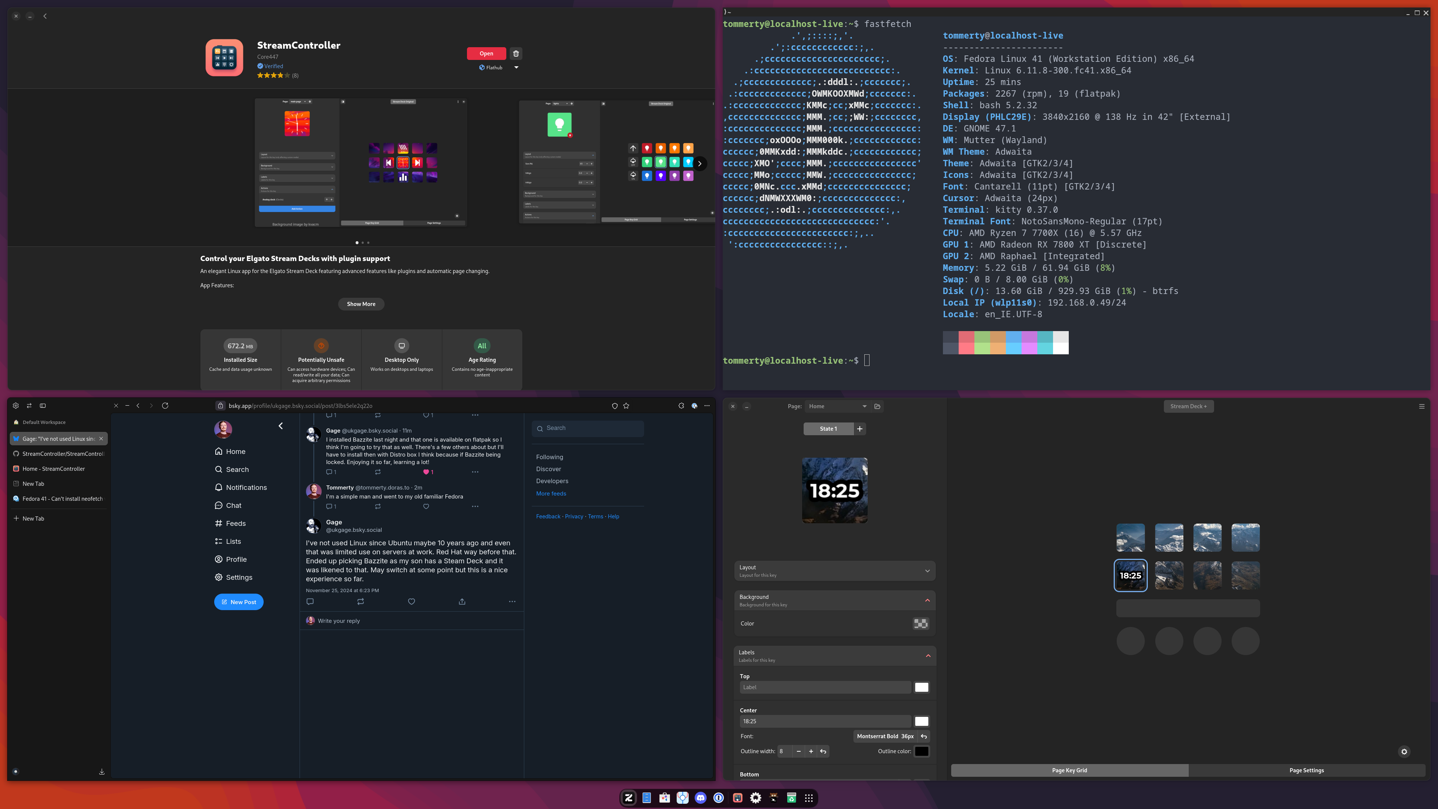
Task: Open the Potentially Unsafe safety card
Action: pyautogui.click(x=321, y=360)
